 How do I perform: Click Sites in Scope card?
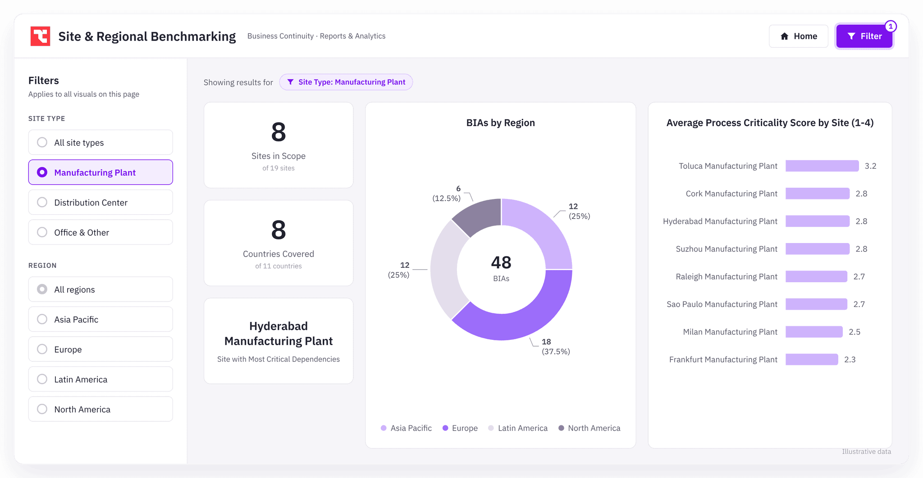click(x=279, y=145)
